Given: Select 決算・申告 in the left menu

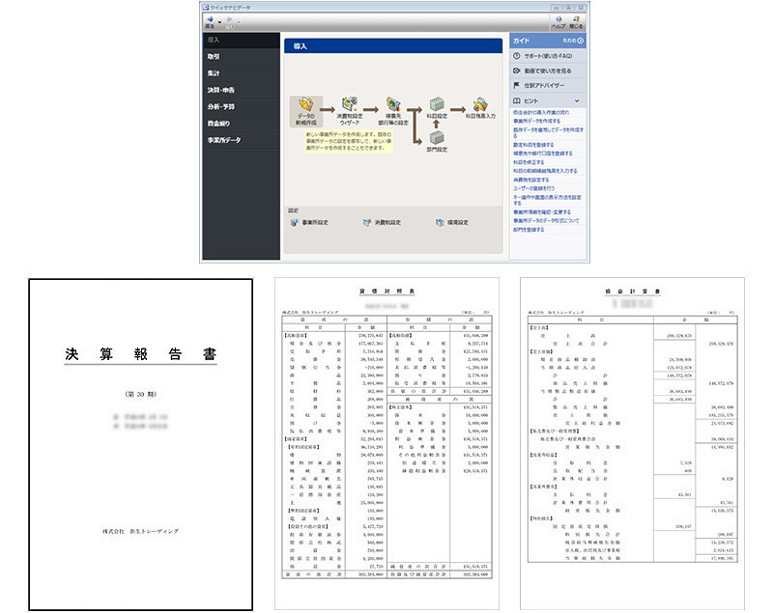Looking at the screenshot, I should [219, 90].
